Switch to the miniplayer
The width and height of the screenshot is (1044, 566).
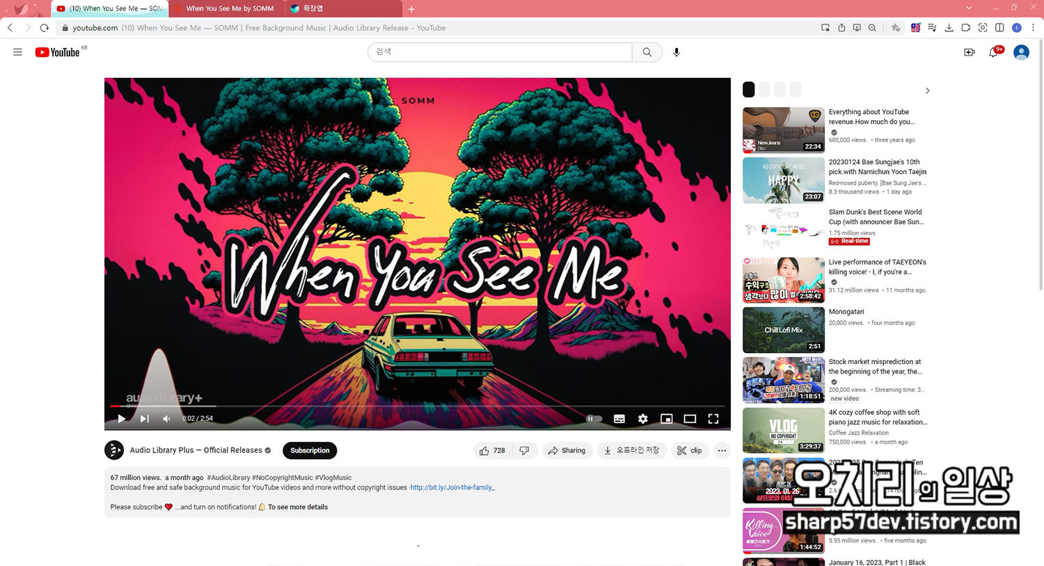click(666, 418)
